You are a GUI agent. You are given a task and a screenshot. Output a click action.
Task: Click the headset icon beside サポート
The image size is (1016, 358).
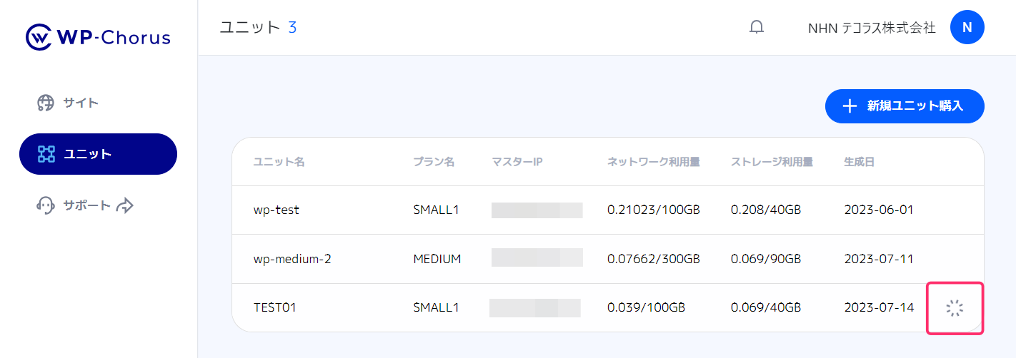[46, 205]
